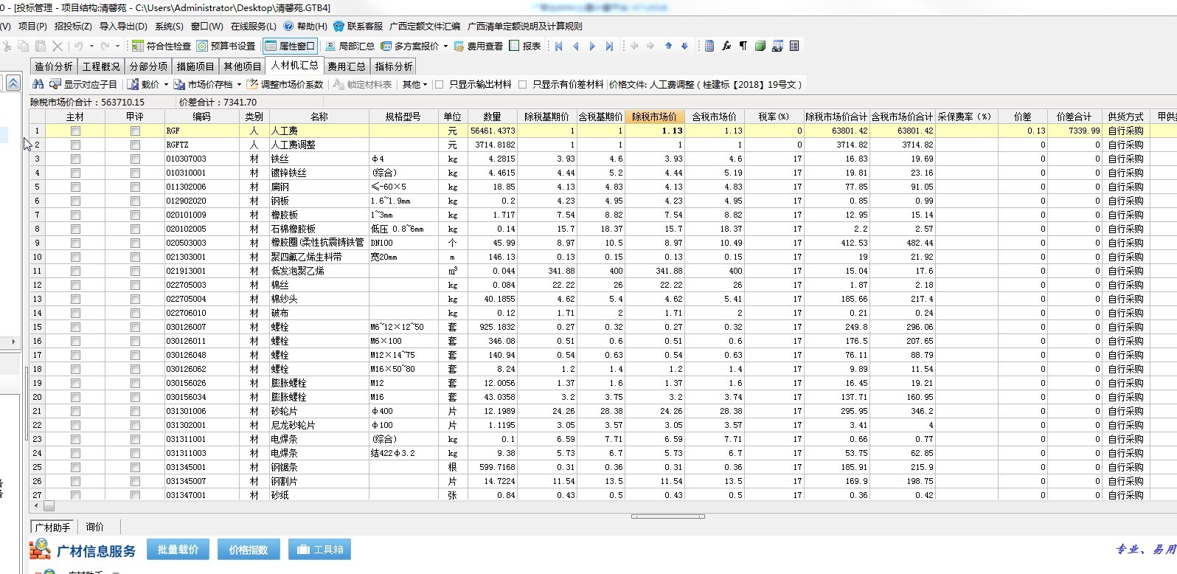
Task: Switch to the 询价 bottom tab
Action: [x=95, y=527]
